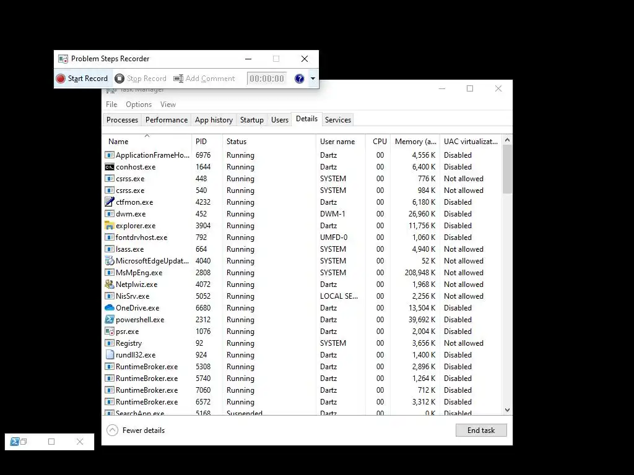This screenshot has height=475, width=634.
Task: Click the Stop Record button
Action: (x=141, y=79)
